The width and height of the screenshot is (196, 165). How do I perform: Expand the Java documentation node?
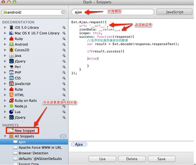5,56
